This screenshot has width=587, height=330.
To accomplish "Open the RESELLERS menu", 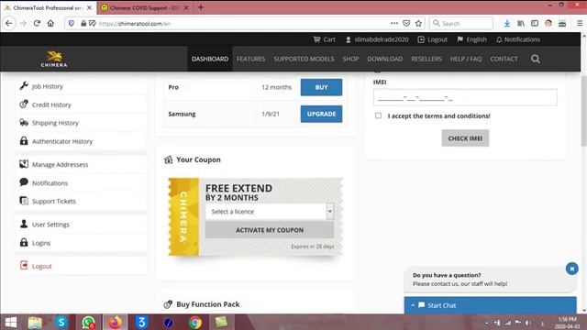I will 426,59.
